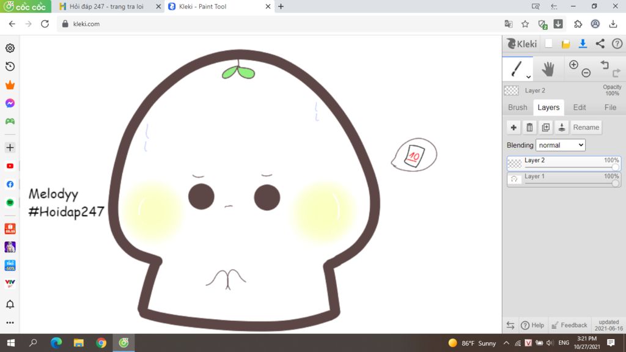
Task: Bookmark this page with star icon
Action: click(x=525, y=24)
